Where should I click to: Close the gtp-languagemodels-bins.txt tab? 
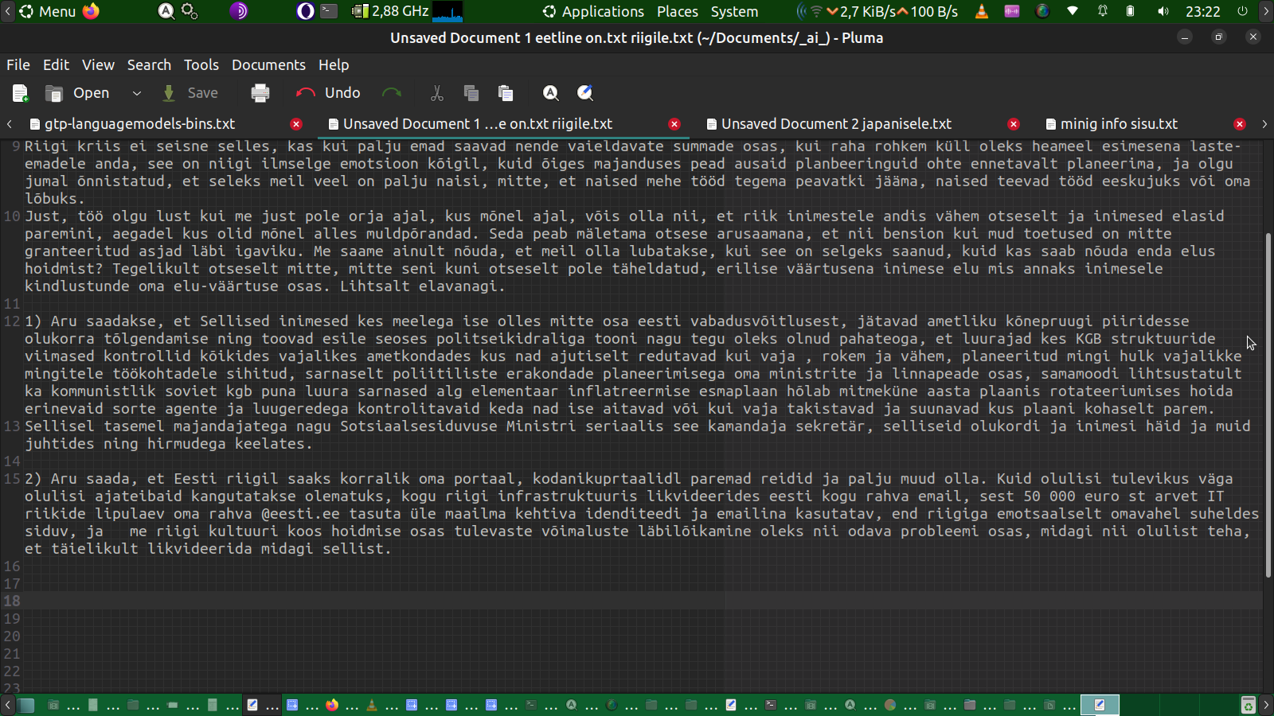point(296,124)
